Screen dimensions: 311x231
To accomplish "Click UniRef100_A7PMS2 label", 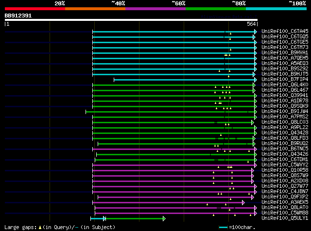I will click(285, 117).
